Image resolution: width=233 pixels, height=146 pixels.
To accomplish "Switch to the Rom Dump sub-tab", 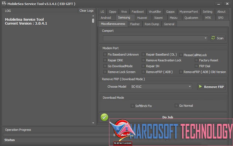I will tap(152, 24).
